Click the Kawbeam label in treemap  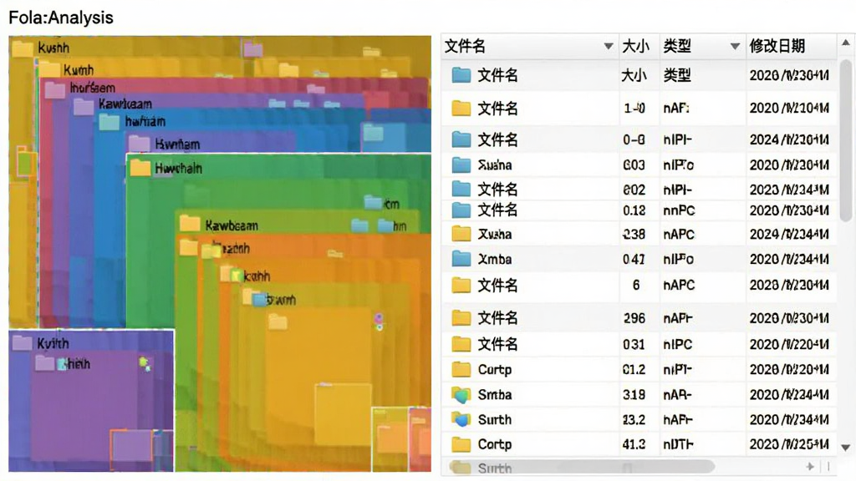pyautogui.click(x=232, y=225)
